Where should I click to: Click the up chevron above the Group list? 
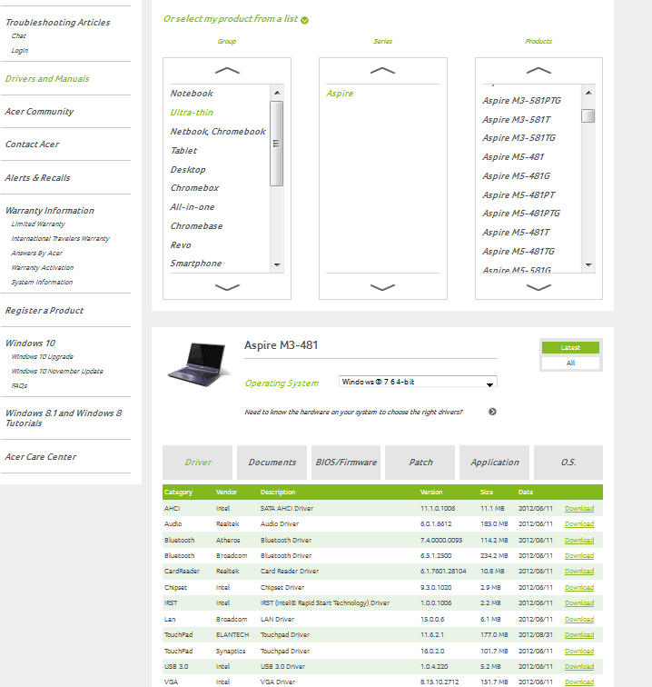(227, 71)
